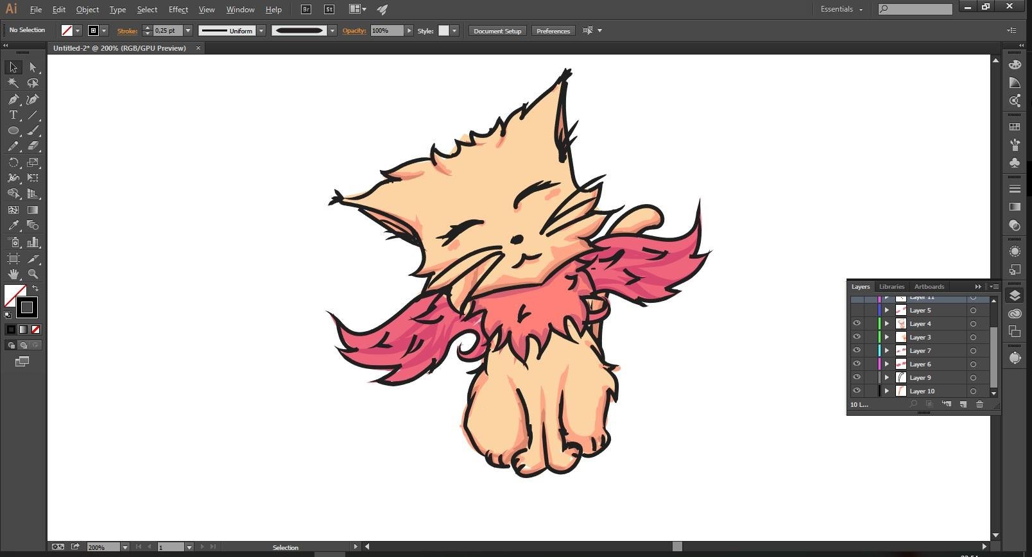Click the orange Opacity link
This screenshot has height=557, width=1032.
point(354,31)
